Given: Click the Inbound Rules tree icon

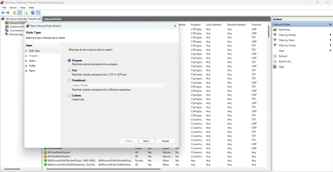Looking at the screenshot, I should [x=7, y=23].
